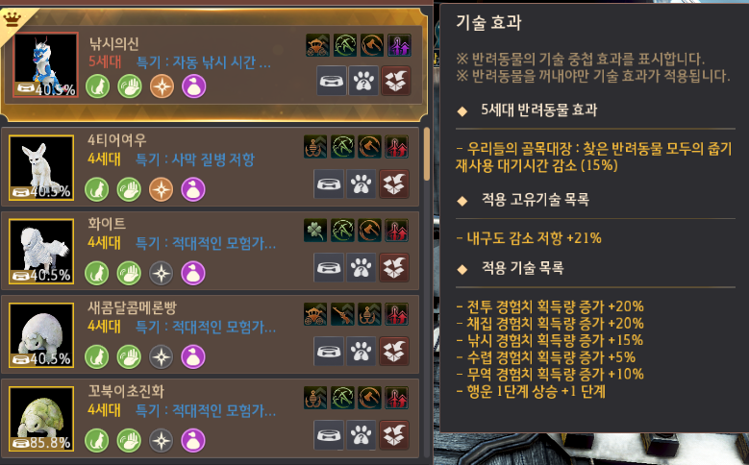Enable the gray compass toggle for 화이트
The height and width of the screenshot is (465, 749).
[161, 273]
